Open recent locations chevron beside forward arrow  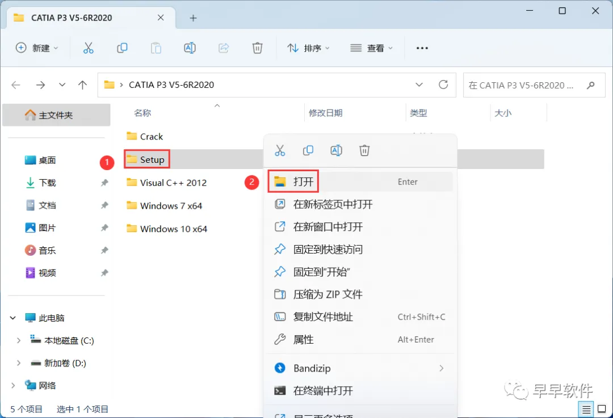point(62,85)
